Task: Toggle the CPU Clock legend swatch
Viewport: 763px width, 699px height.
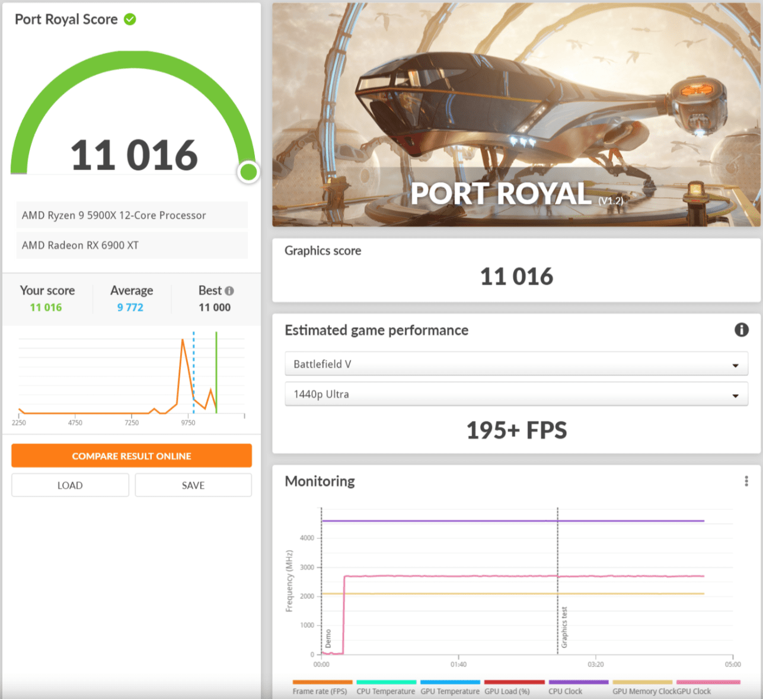Action: pyautogui.click(x=579, y=682)
